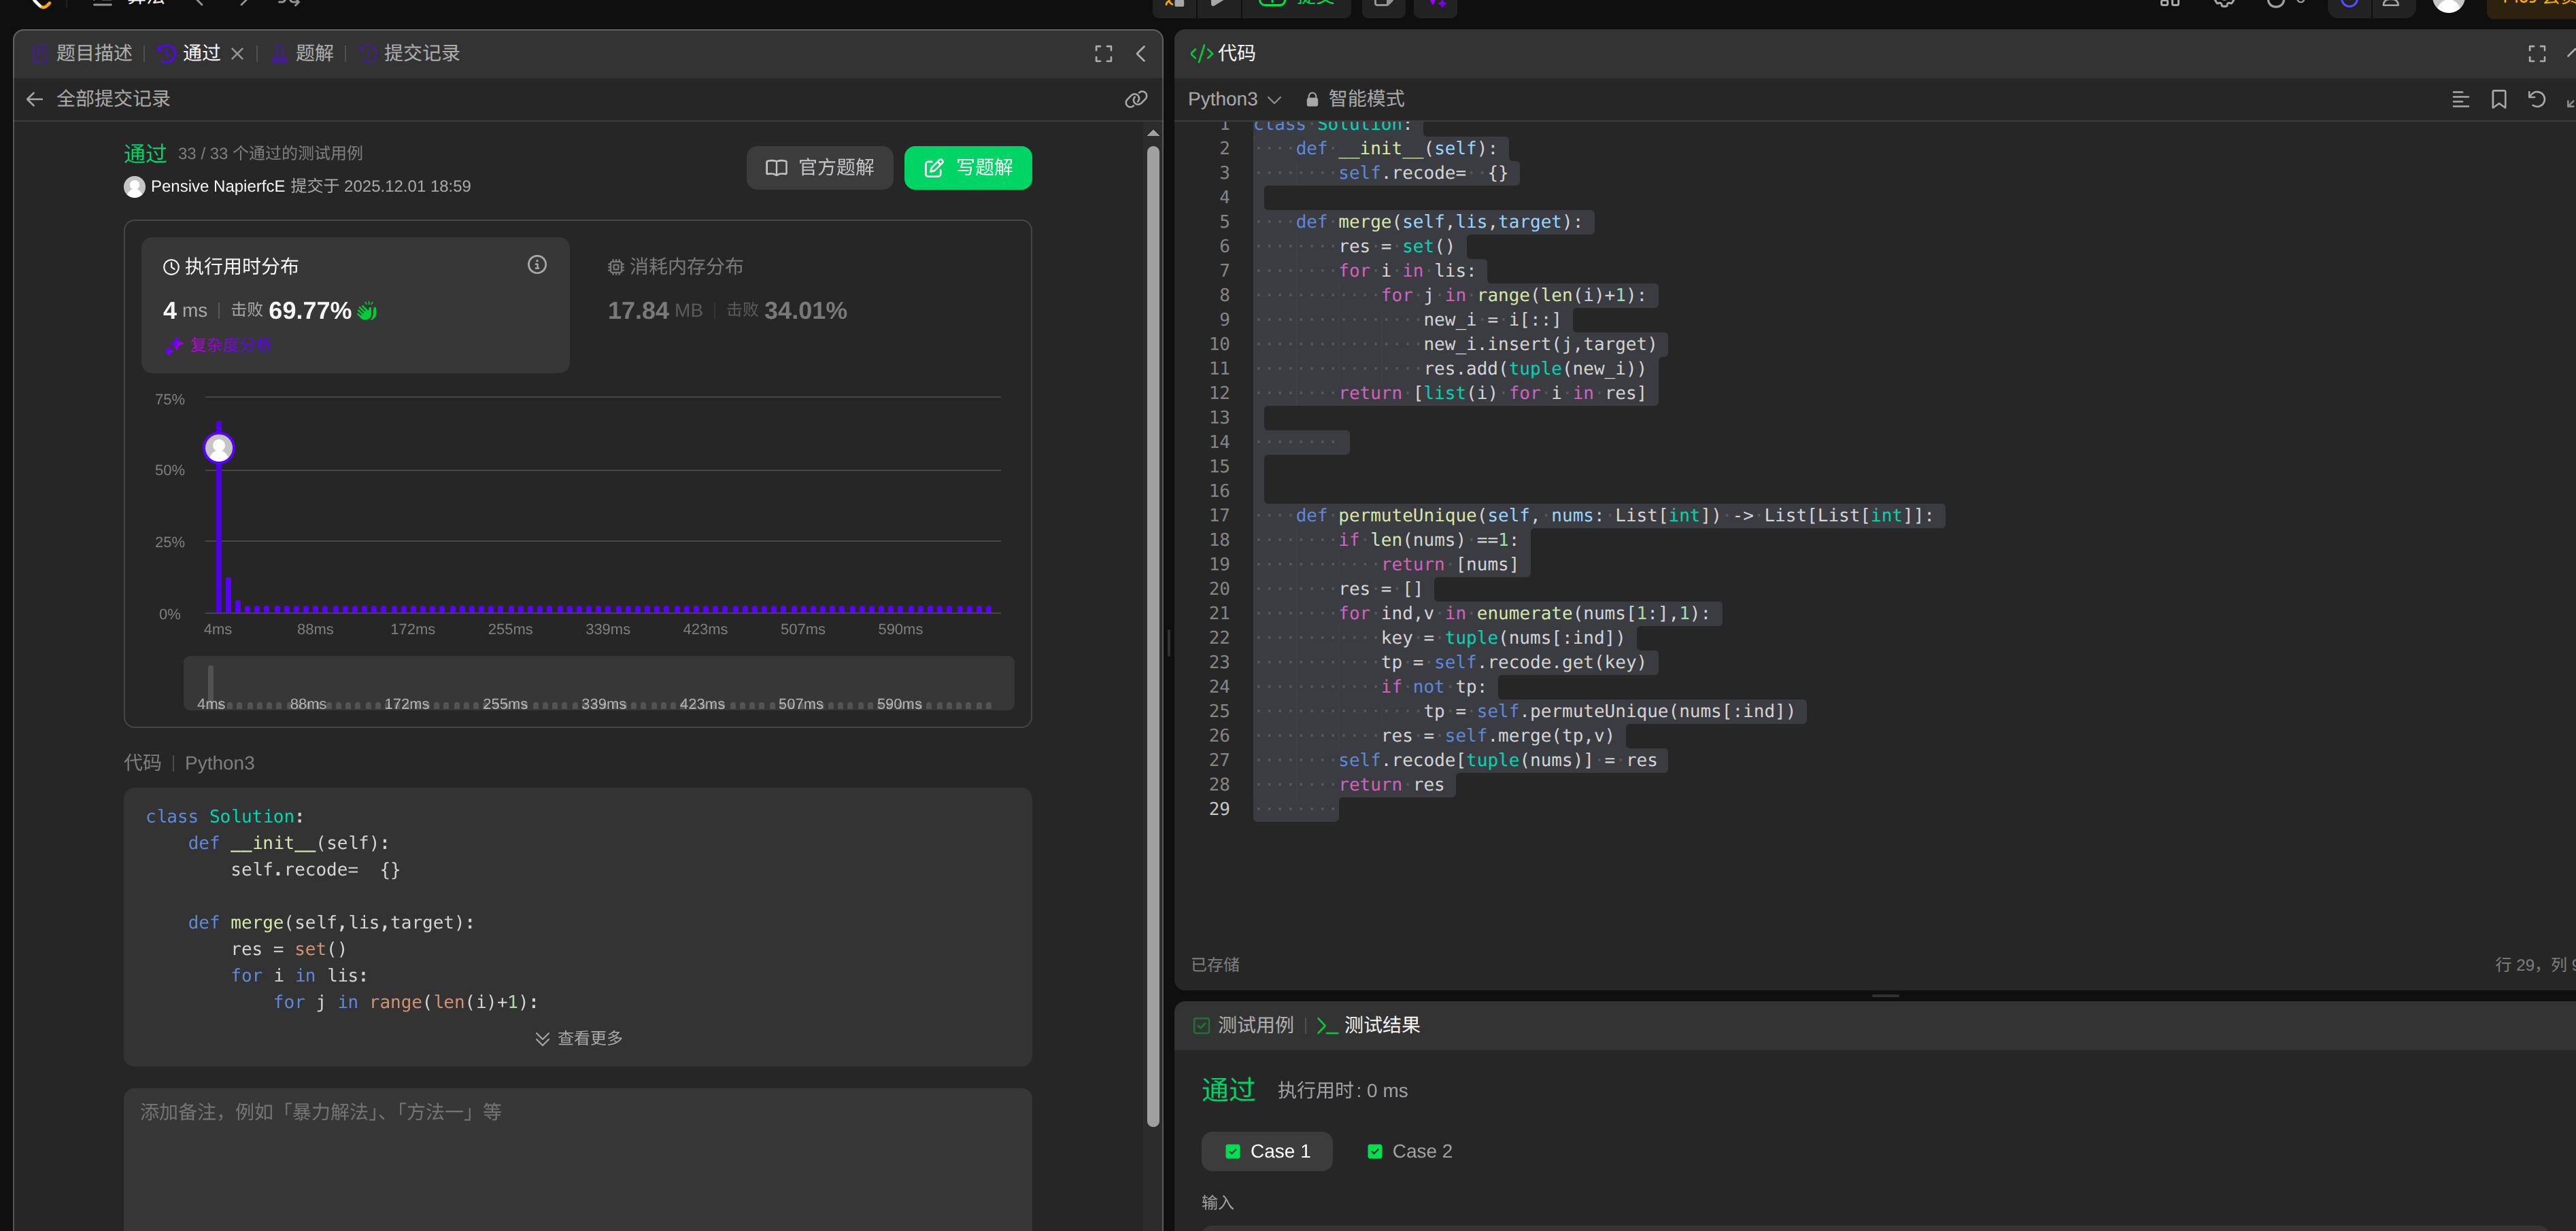Image resolution: width=2576 pixels, height=1231 pixels.
Task: Go back via arrow beside 全部提交记录
Action: (x=35, y=99)
